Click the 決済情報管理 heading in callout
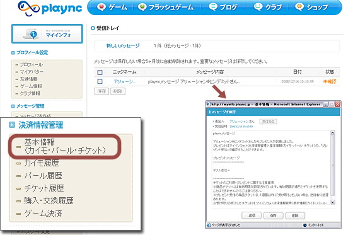Viewport: 353px width, 235px height. tap(40, 125)
